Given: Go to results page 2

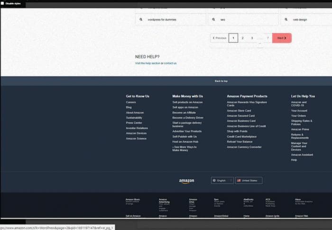Looking at the screenshot, I should click(242, 38).
